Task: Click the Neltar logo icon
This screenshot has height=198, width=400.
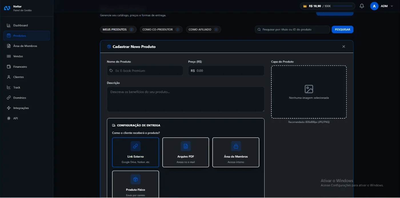Action: pyautogui.click(x=7, y=8)
